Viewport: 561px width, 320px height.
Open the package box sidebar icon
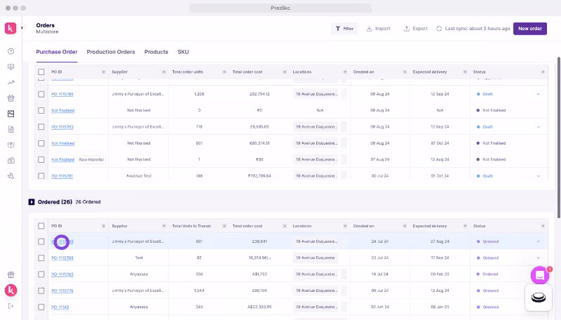tap(11, 145)
